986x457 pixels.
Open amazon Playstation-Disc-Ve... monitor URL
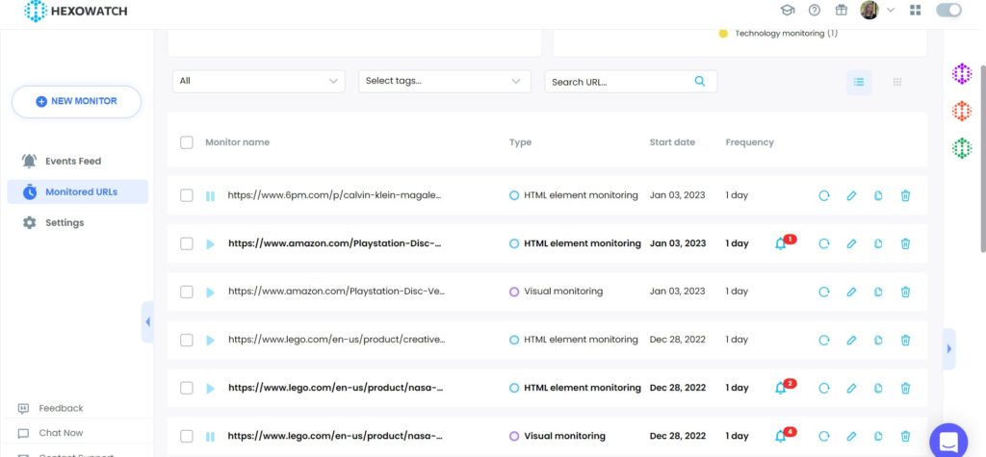coord(336,292)
